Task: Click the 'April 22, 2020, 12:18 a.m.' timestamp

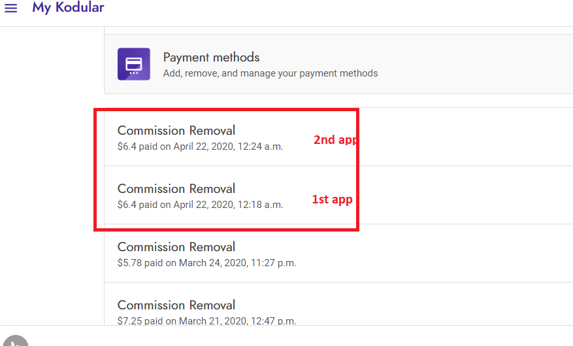Action: (228, 205)
